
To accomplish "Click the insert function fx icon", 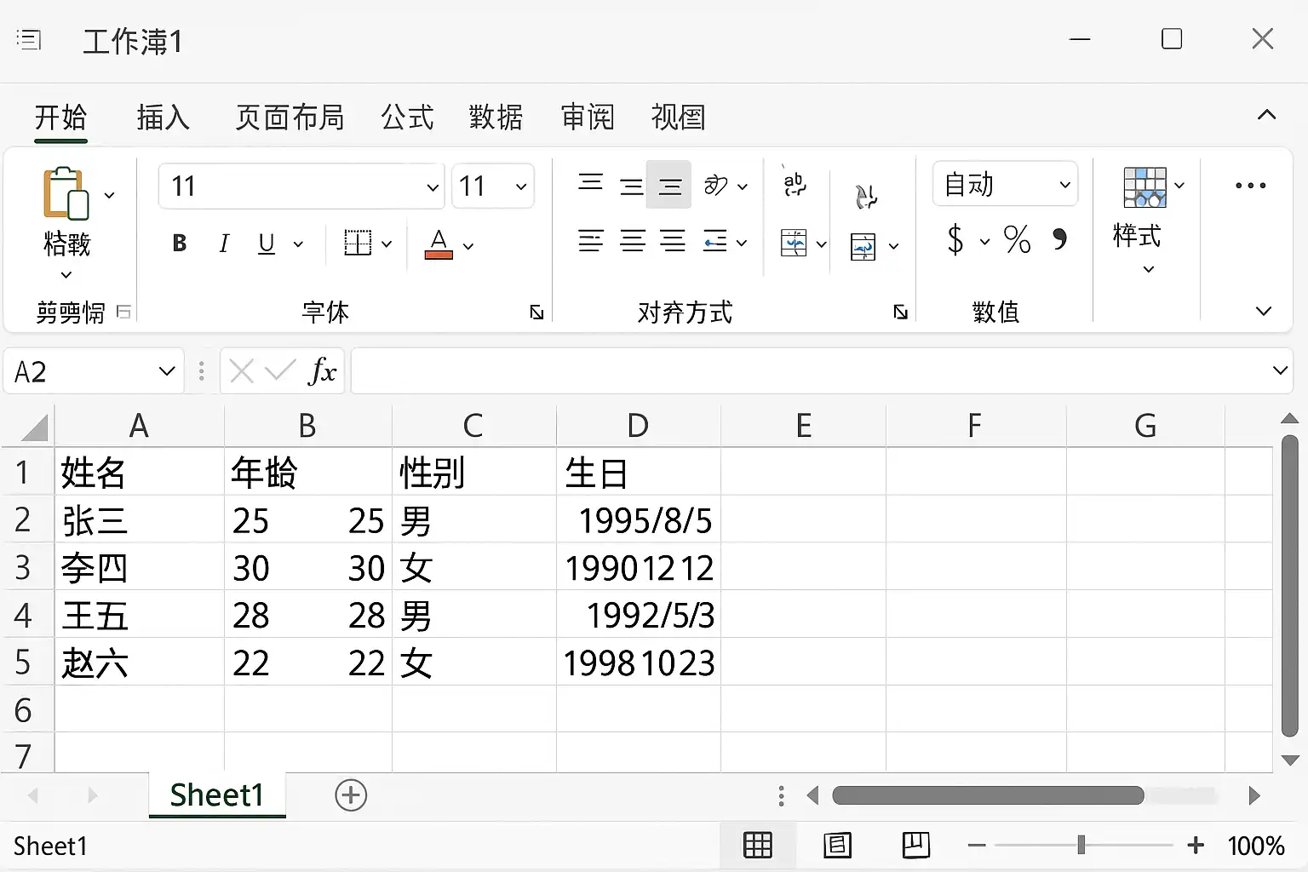I will (323, 371).
